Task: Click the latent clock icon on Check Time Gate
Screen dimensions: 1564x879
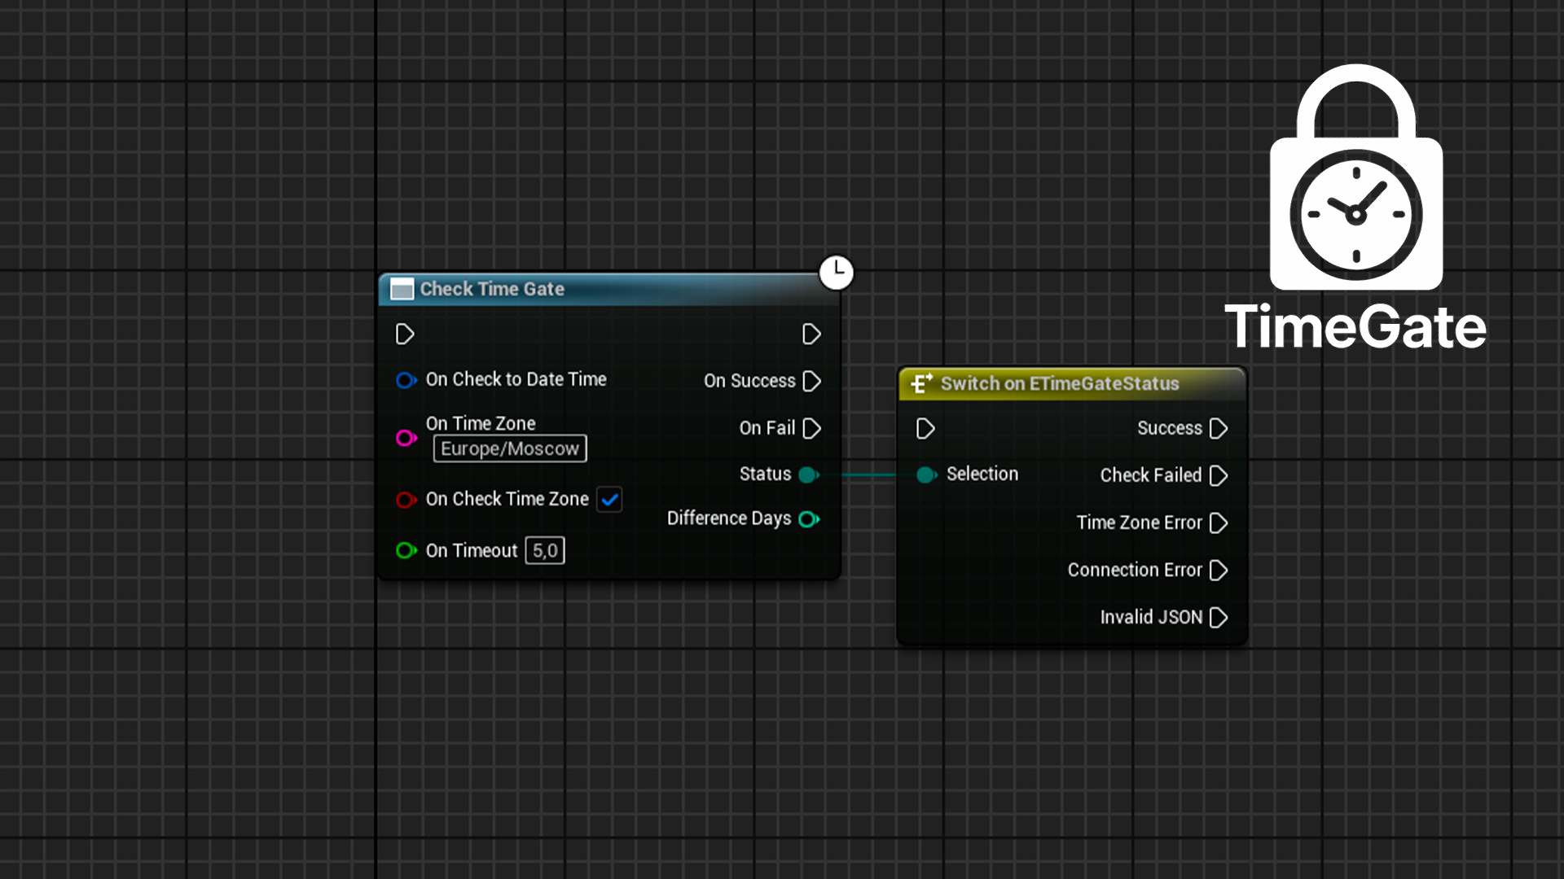Action: coord(837,272)
